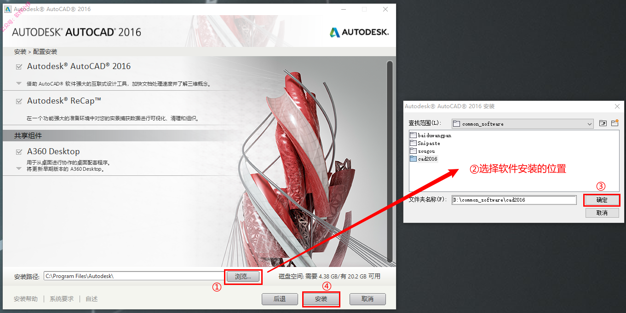Viewport: 626px width, 313px height.
Task: Click the 安装 install button
Action: [321, 299]
